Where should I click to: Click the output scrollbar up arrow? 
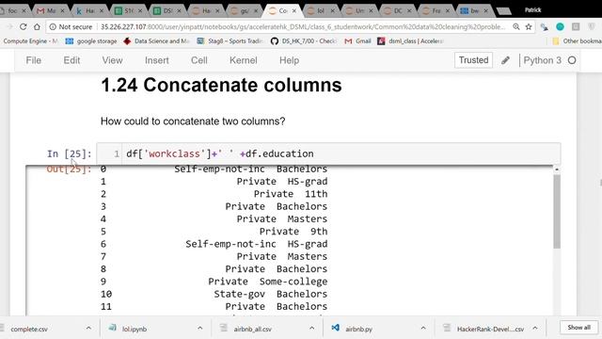(x=557, y=169)
